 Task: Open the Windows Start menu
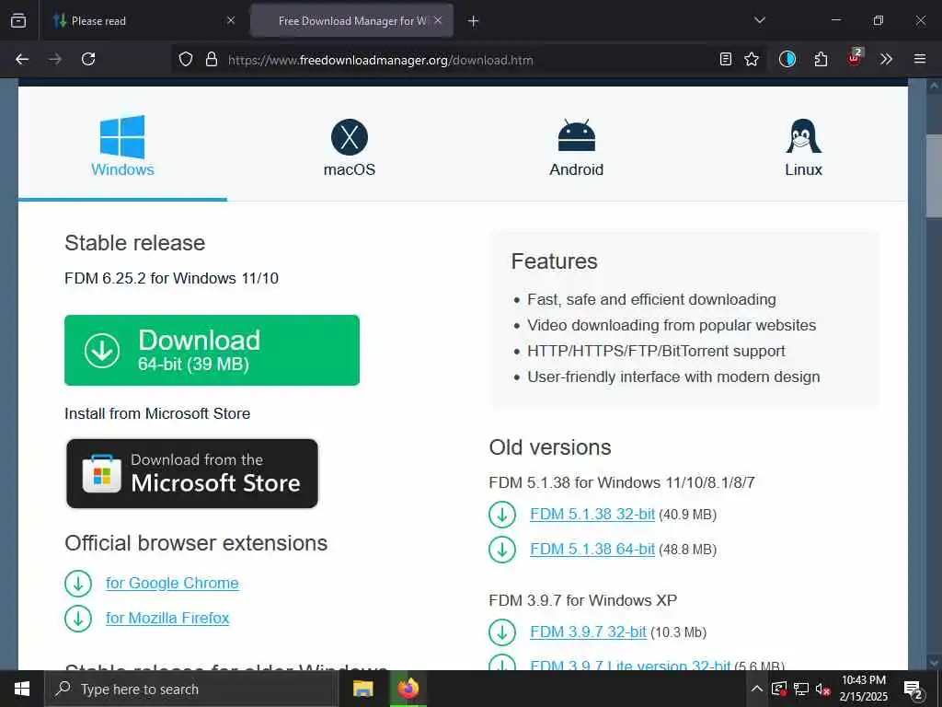22,689
